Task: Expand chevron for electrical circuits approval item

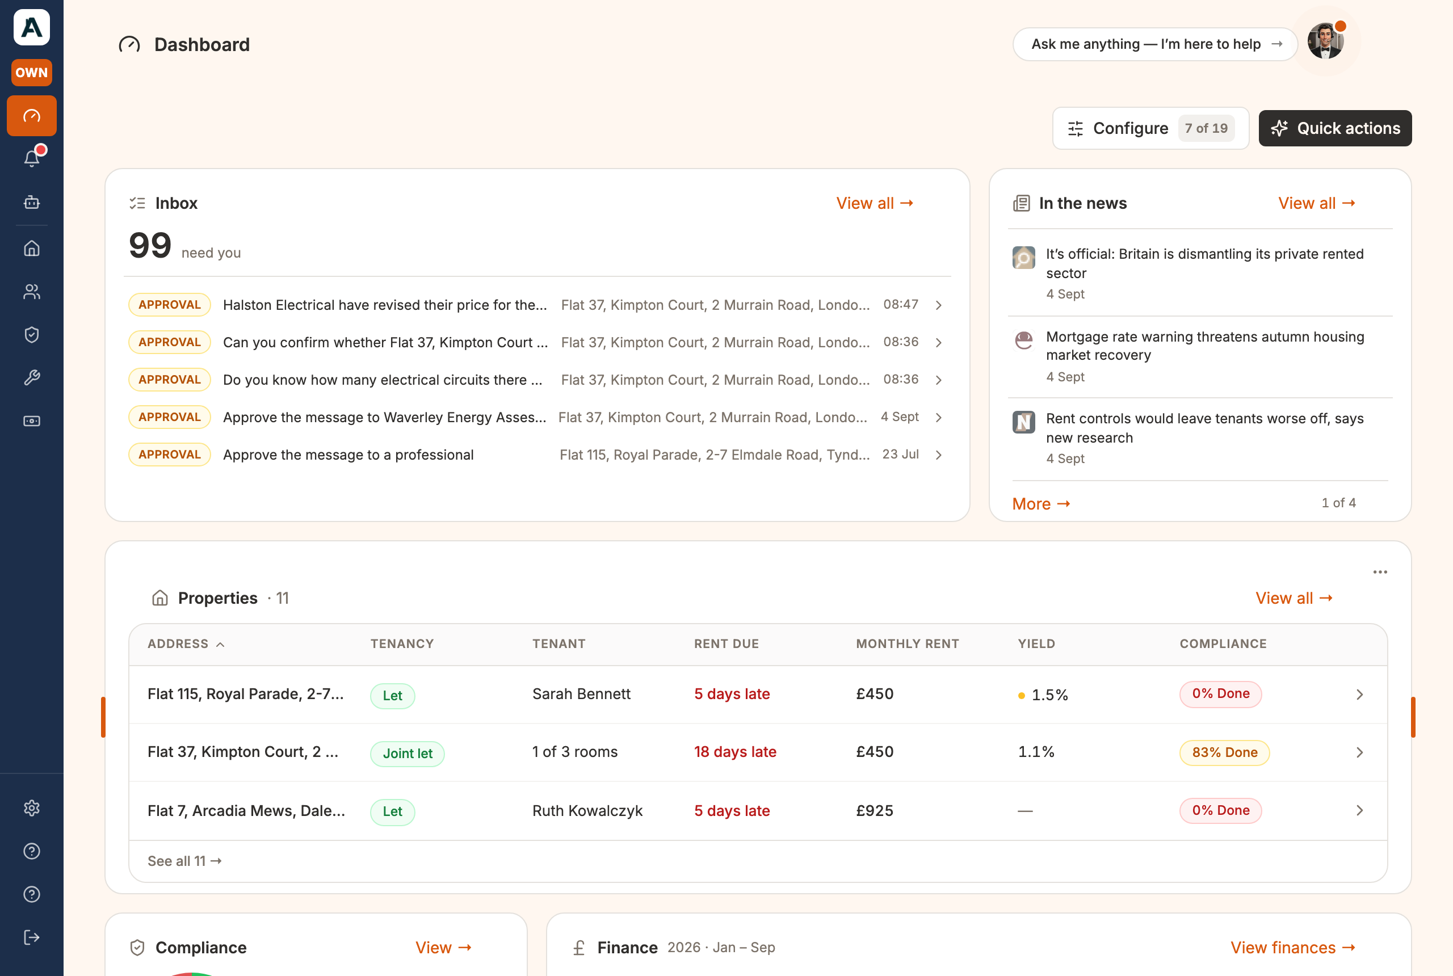Action: (939, 380)
